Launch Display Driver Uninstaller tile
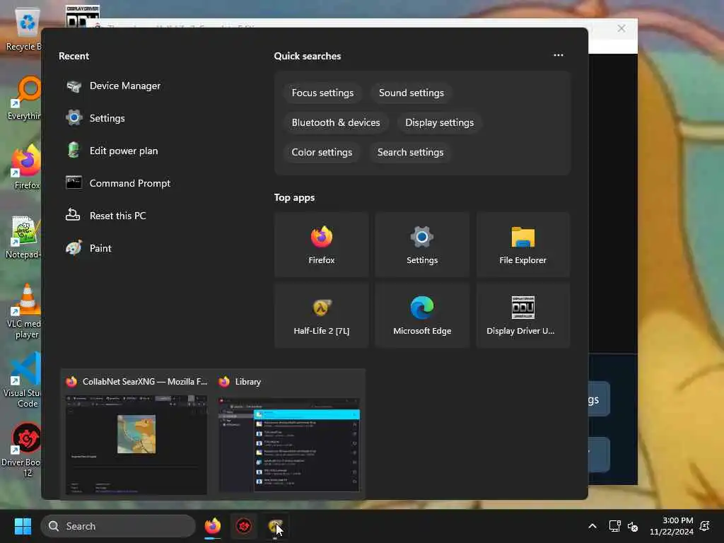Screen dimensions: 724x543 522,315
